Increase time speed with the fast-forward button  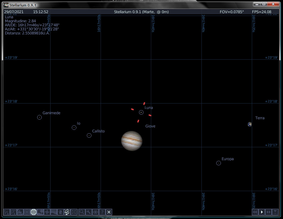point(268,212)
